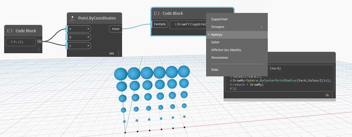Open the Point.ByCoordinates node options menu
This screenshot has width=352, height=137.
[119, 54]
